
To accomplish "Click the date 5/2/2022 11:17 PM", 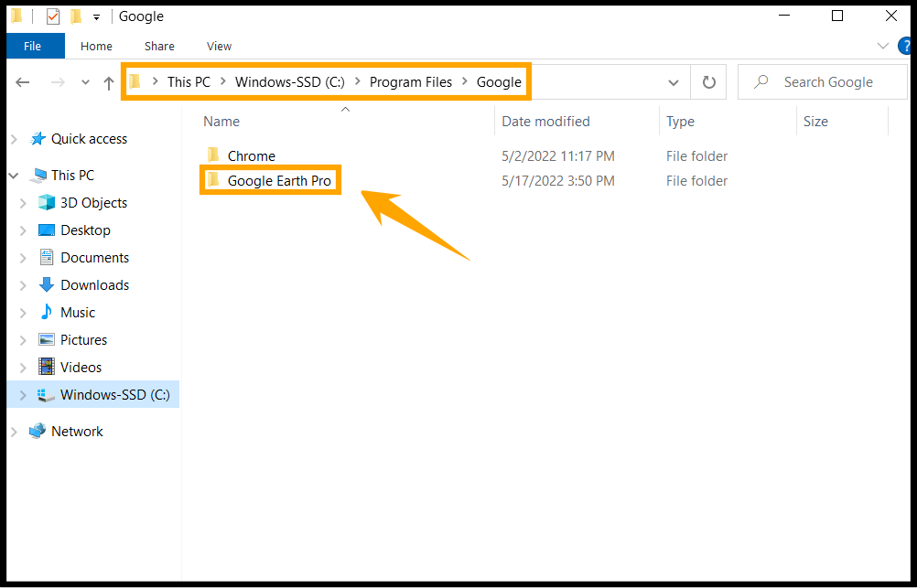I will coord(558,156).
